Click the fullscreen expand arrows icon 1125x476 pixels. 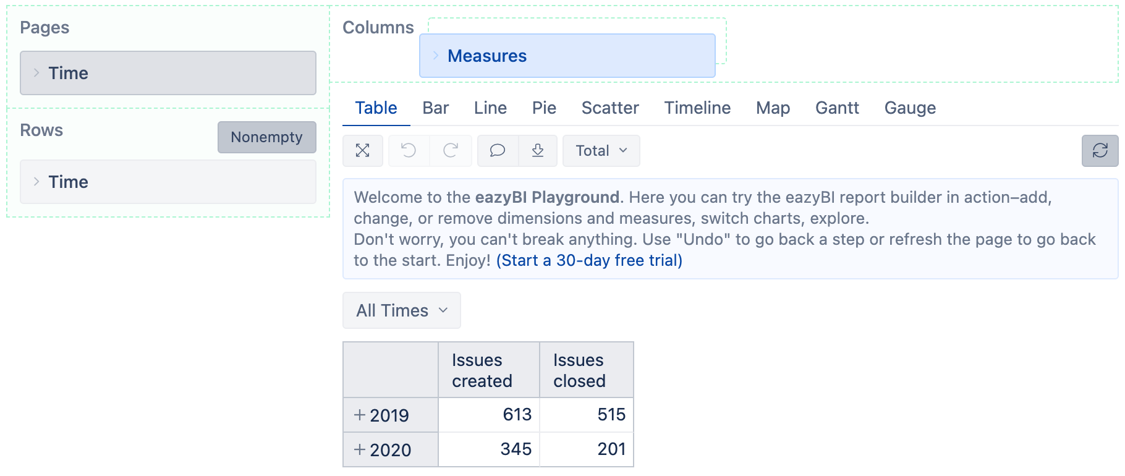363,150
